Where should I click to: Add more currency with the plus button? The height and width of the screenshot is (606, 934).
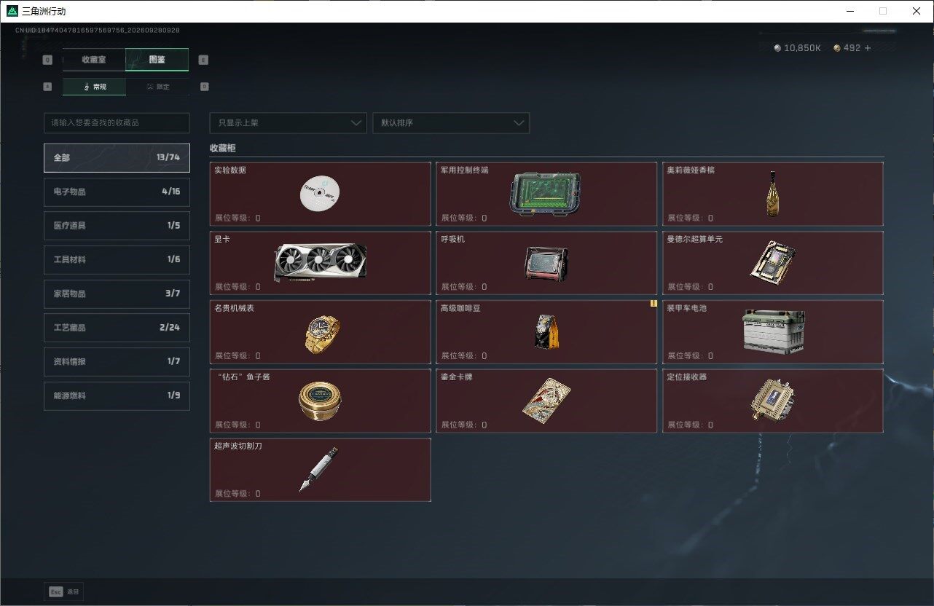(x=867, y=48)
